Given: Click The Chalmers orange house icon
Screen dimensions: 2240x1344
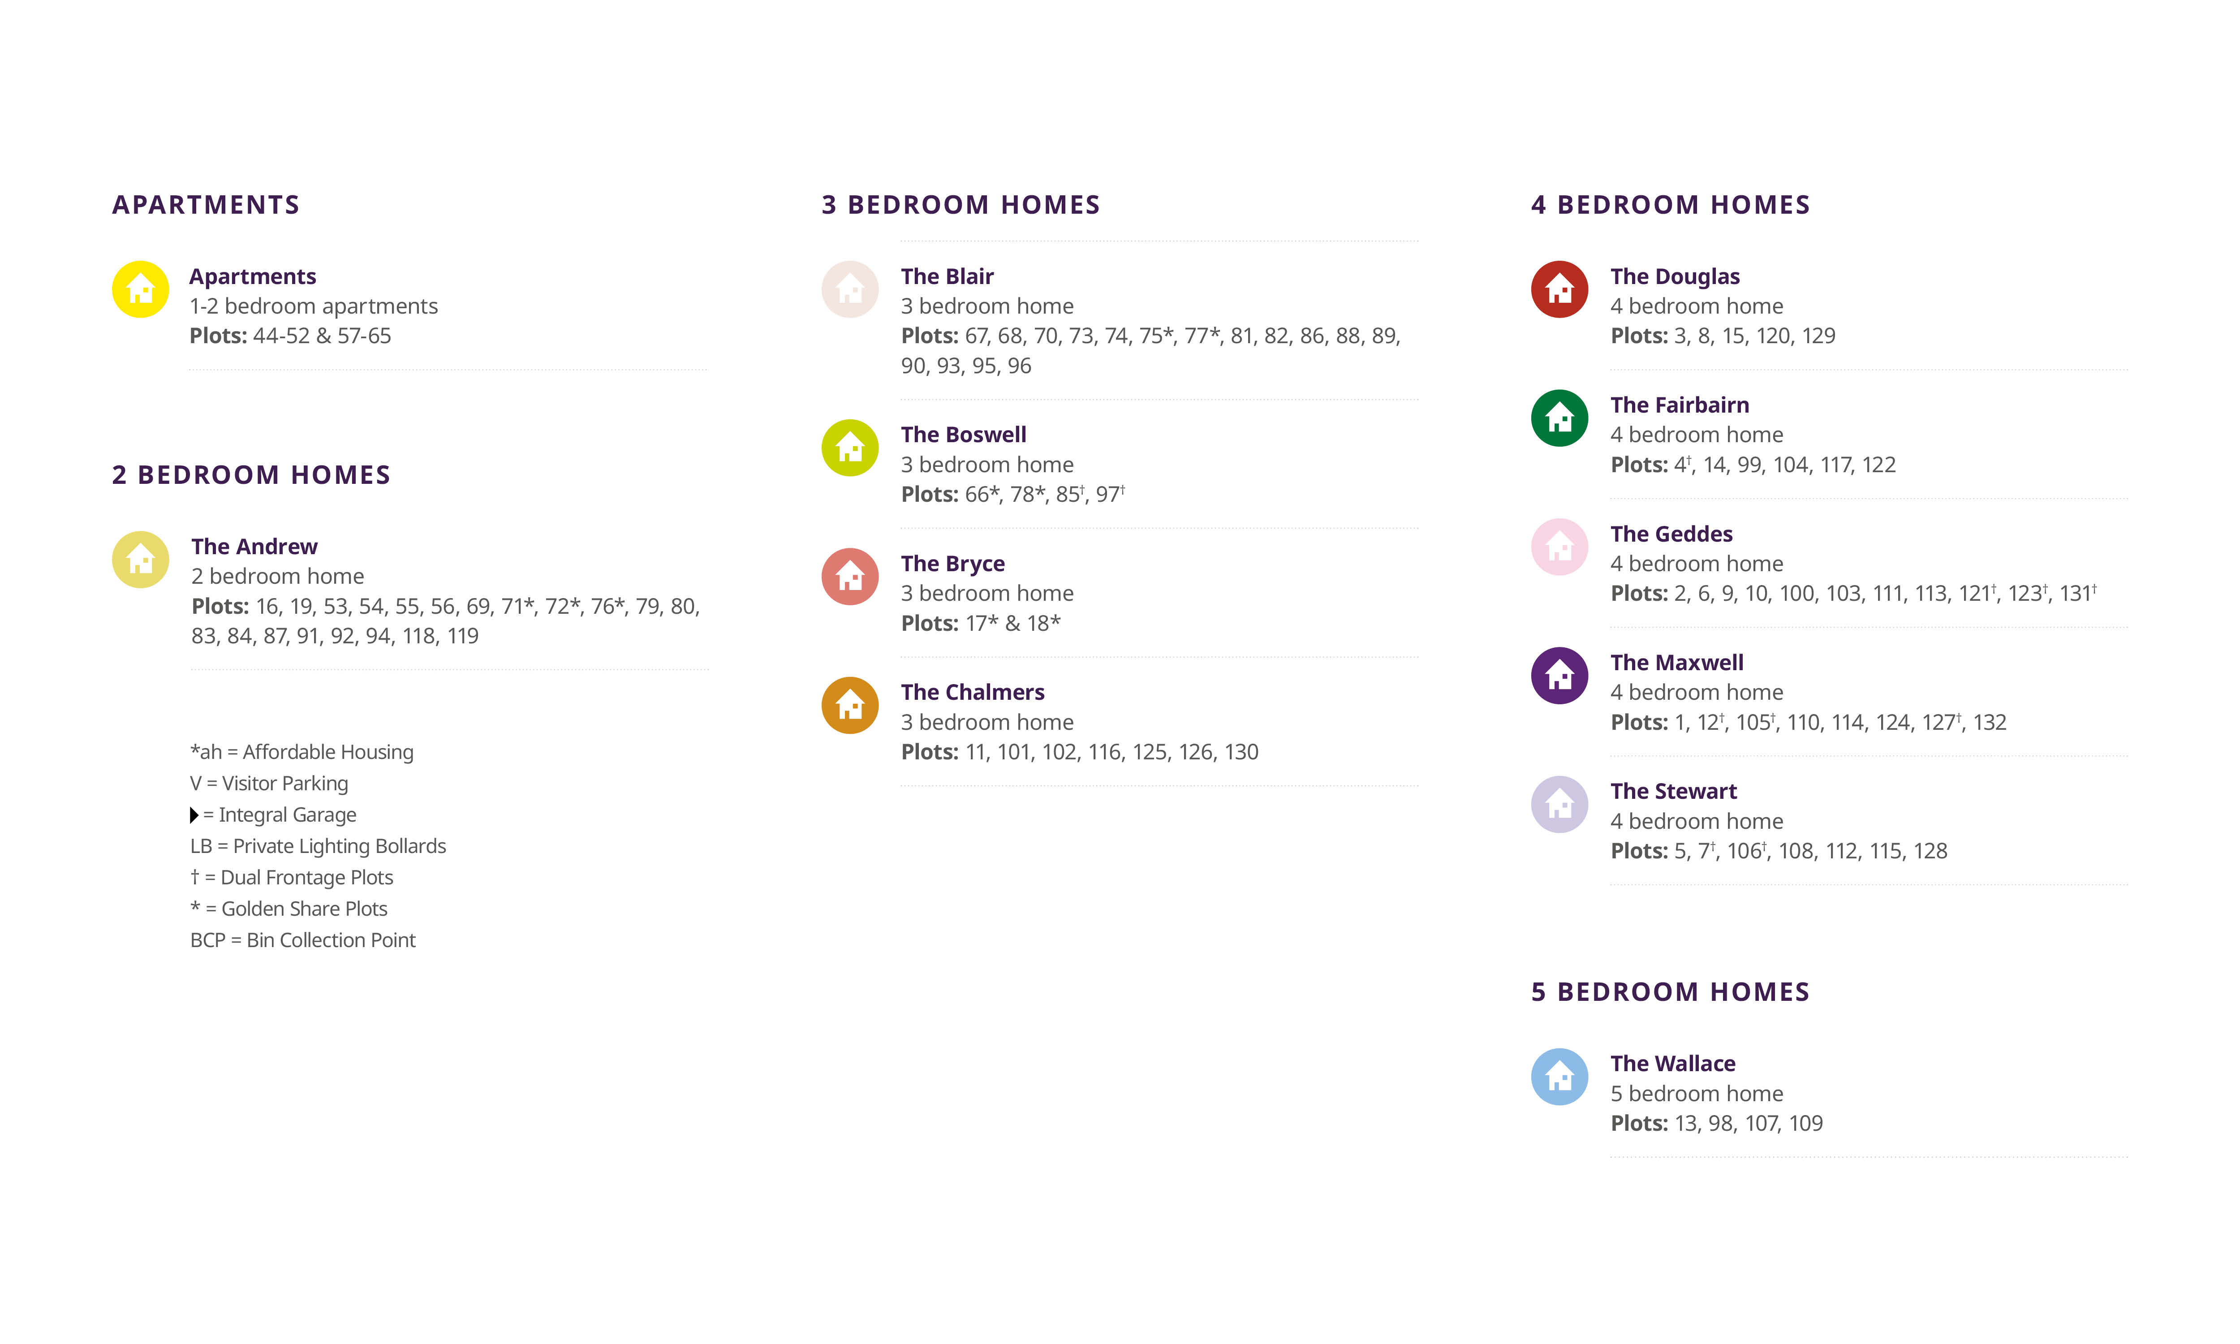Looking at the screenshot, I should (849, 705).
